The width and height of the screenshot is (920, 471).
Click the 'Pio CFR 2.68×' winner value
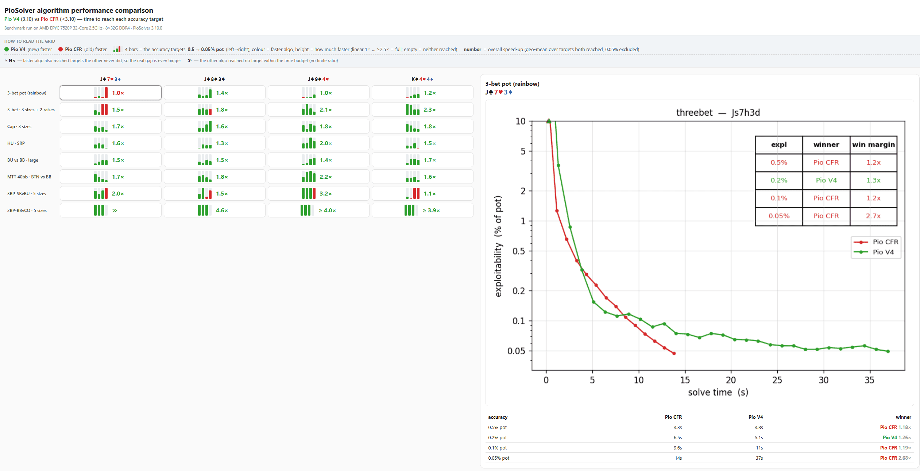(x=896, y=458)
